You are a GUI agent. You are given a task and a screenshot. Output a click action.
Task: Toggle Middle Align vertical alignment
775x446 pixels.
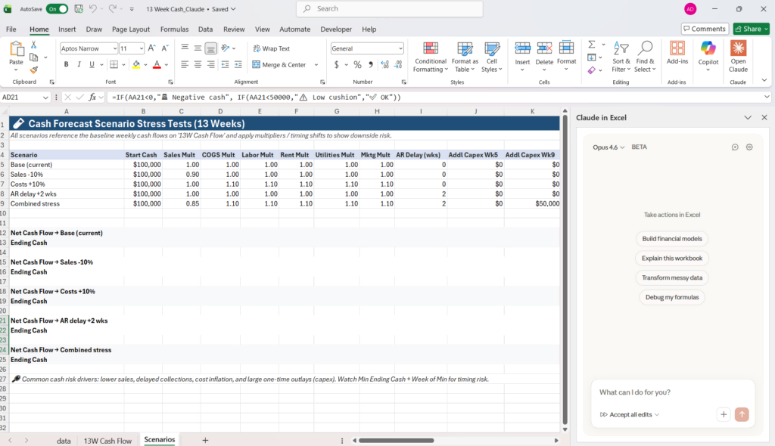click(x=198, y=48)
